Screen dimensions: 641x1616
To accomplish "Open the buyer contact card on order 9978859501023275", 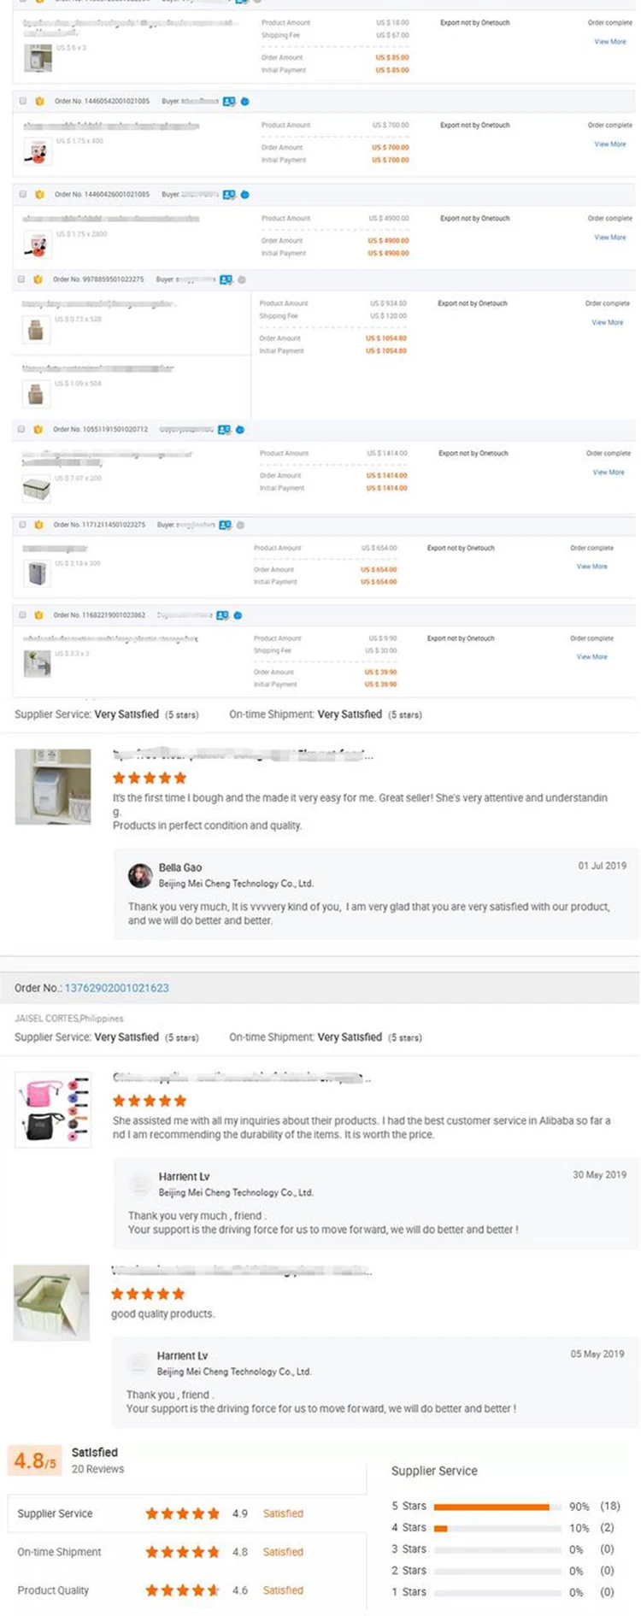I will click(226, 279).
